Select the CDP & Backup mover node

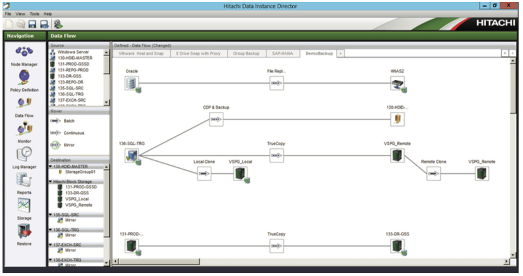(x=216, y=119)
